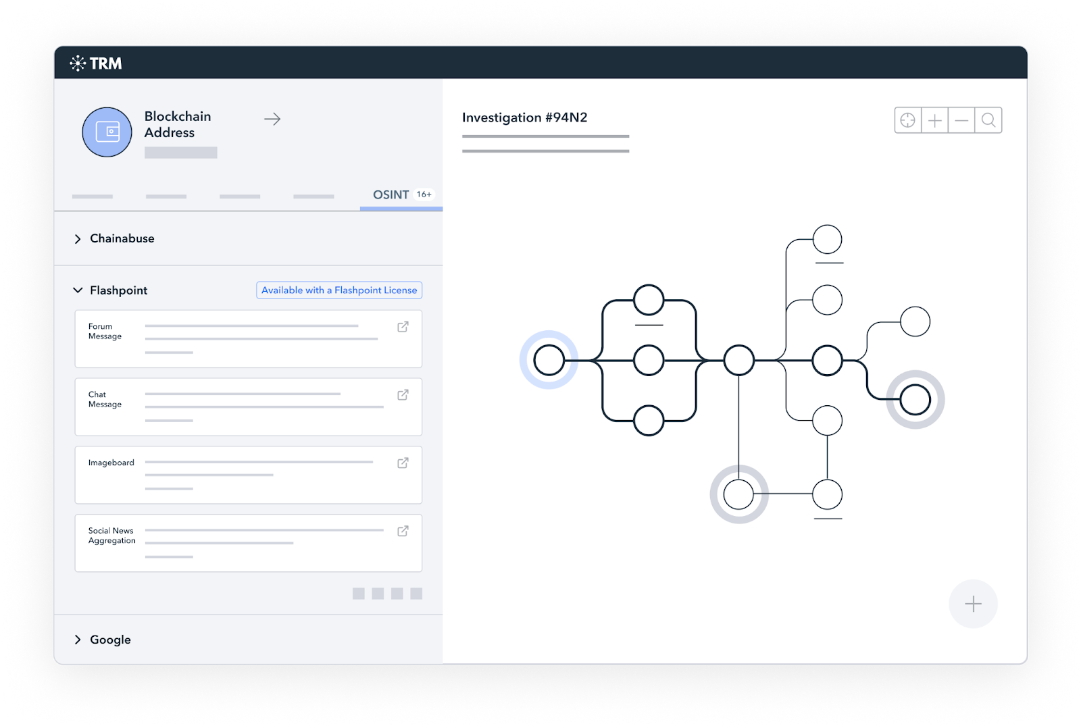Switch to the OSINT tab
Image resolution: width=1081 pixels, height=726 pixels.
pyautogui.click(x=401, y=195)
